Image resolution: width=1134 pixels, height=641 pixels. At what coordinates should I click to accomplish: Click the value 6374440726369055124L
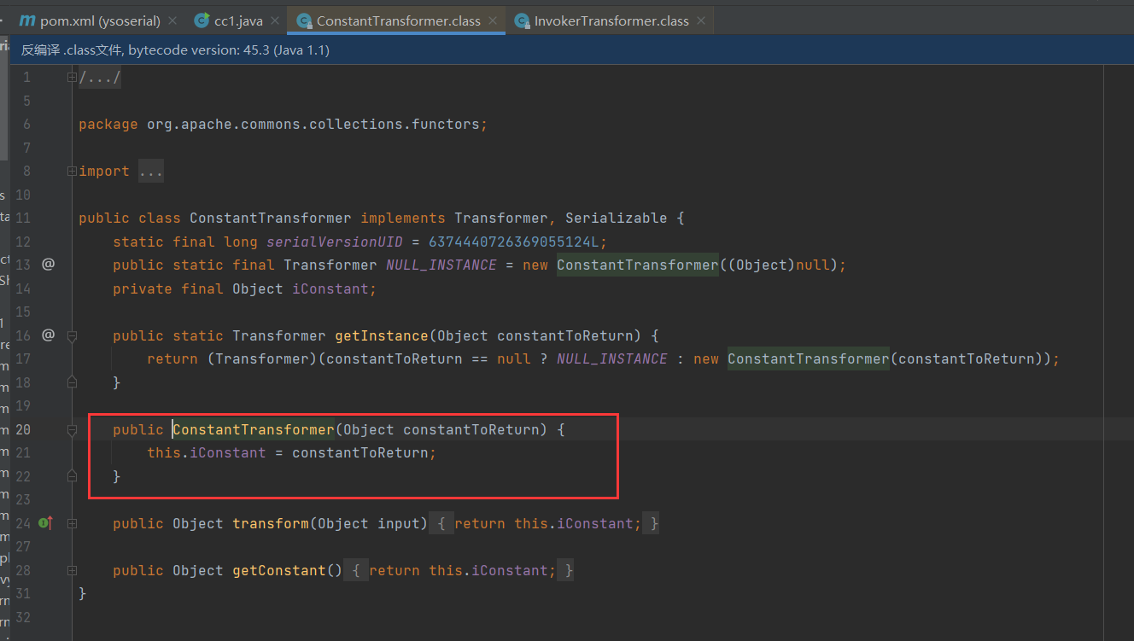pos(513,242)
